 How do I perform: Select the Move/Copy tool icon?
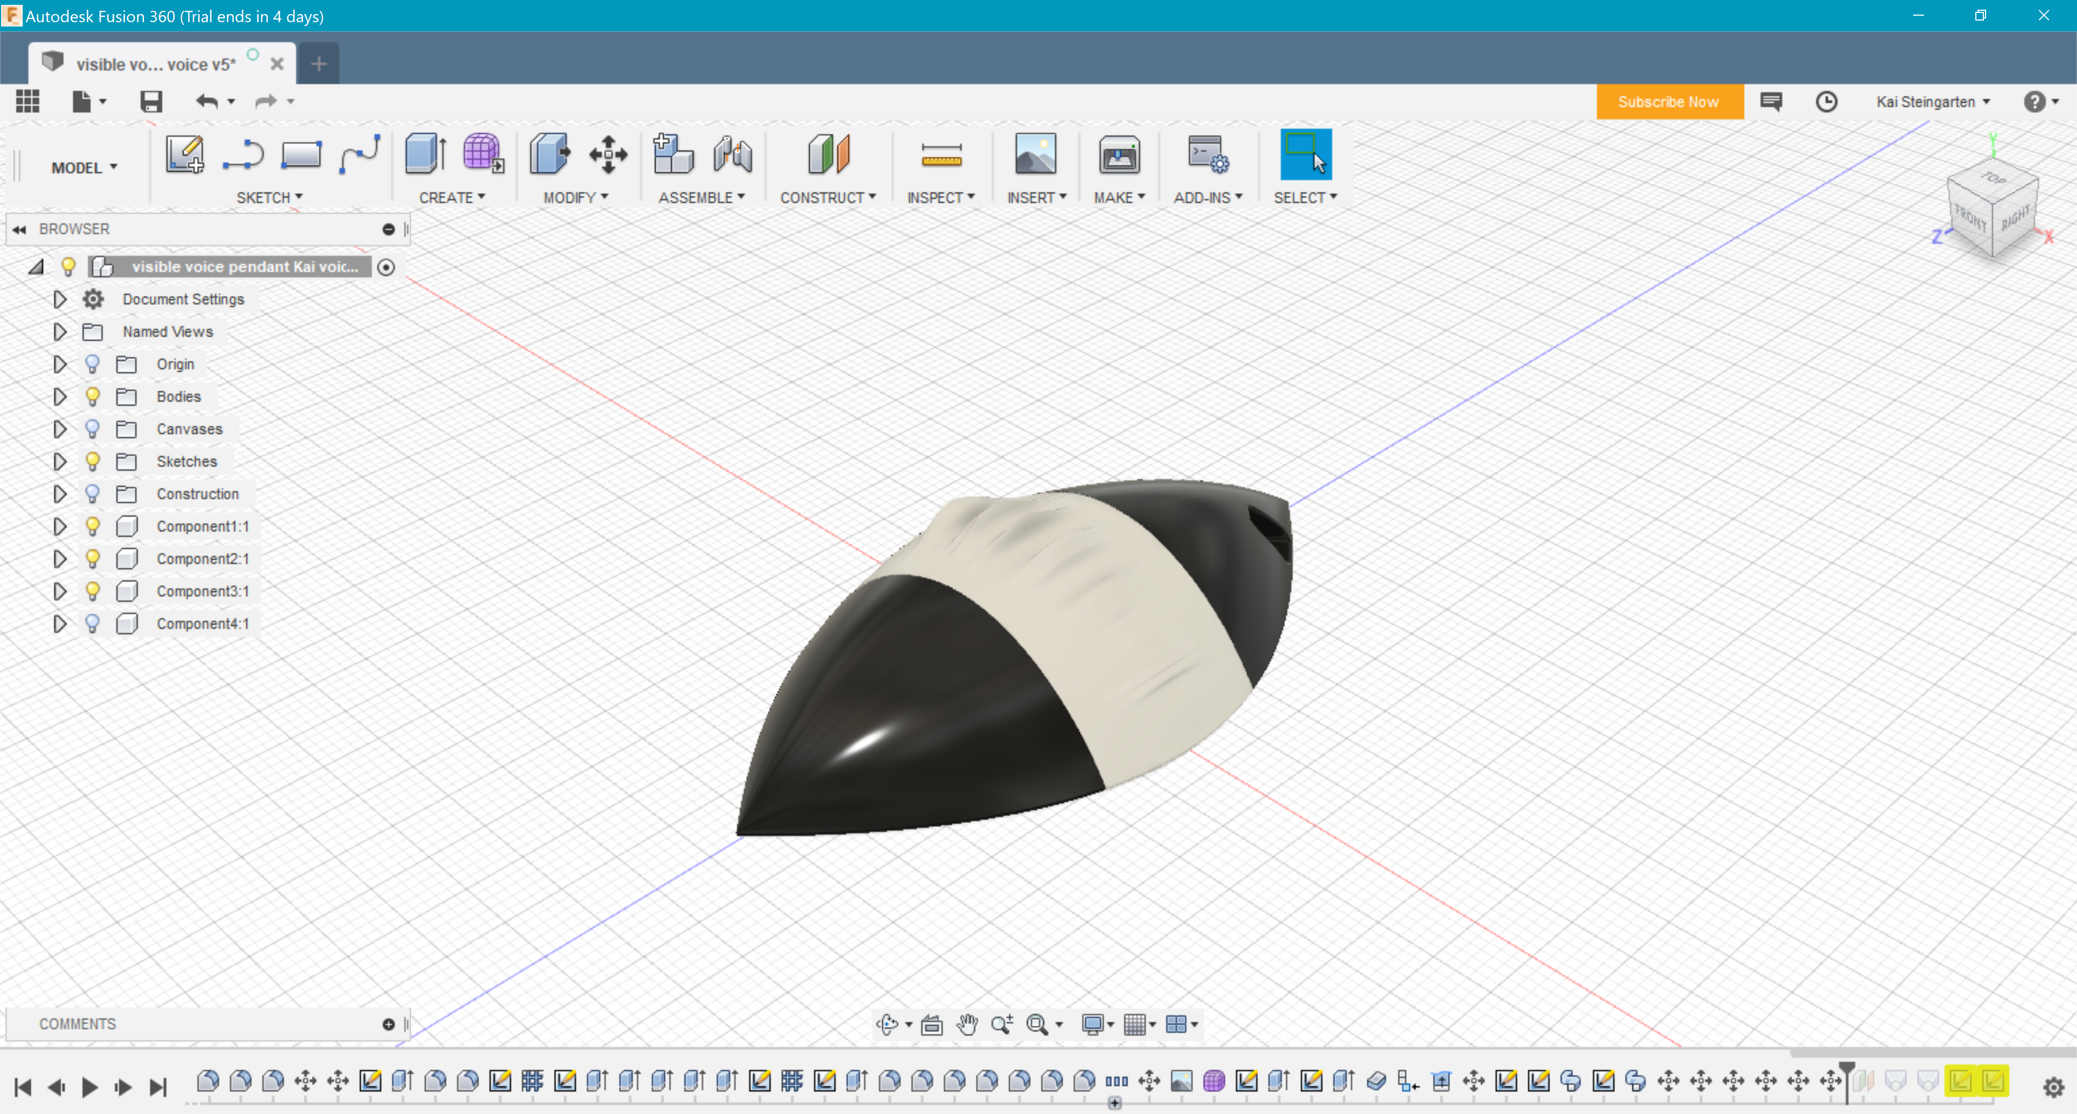click(x=608, y=154)
